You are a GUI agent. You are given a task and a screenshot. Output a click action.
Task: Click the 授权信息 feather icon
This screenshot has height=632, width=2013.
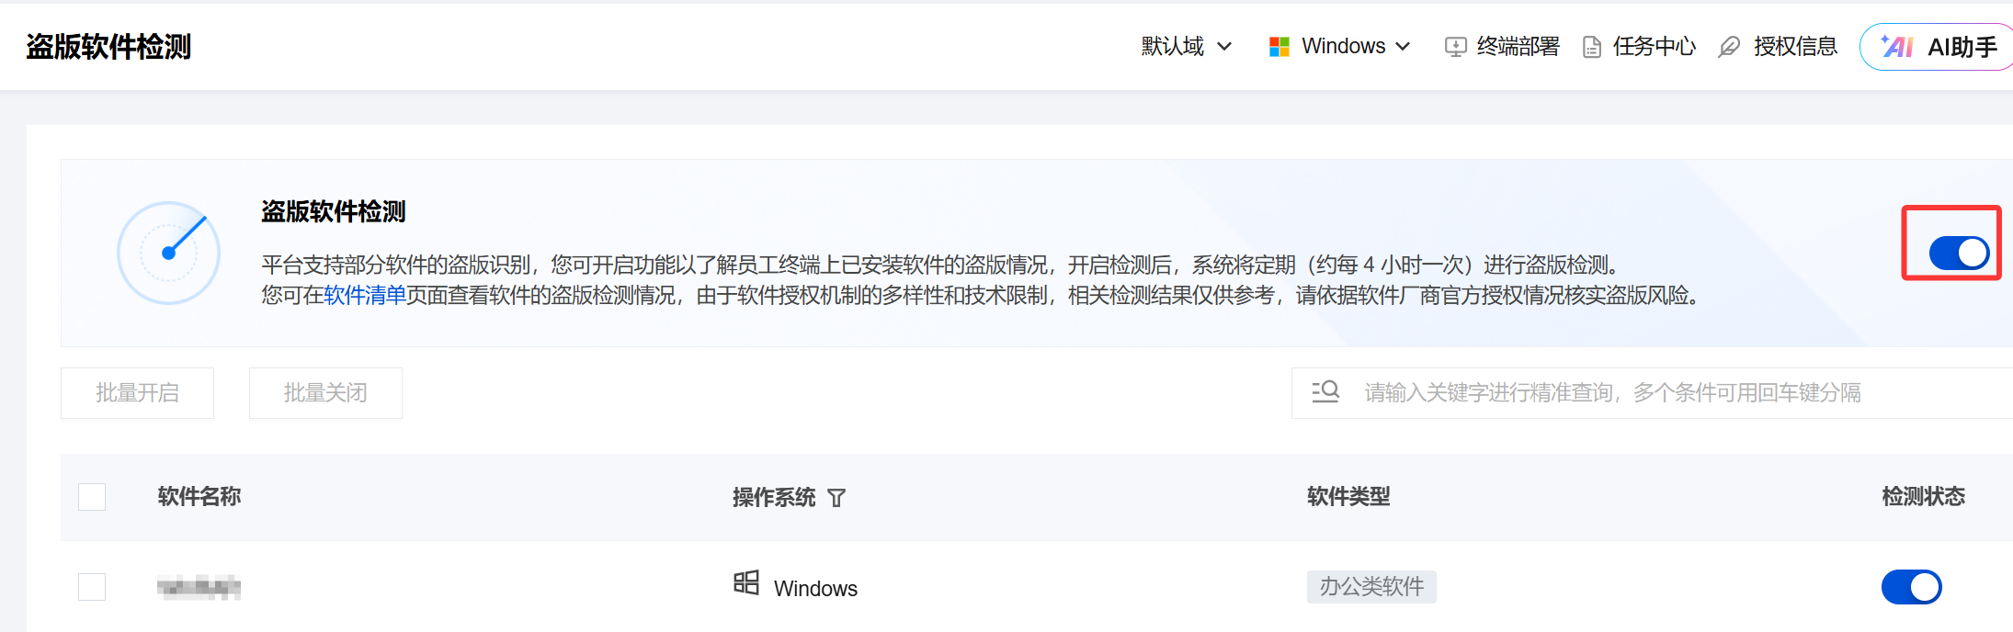pyautogui.click(x=1729, y=47)
